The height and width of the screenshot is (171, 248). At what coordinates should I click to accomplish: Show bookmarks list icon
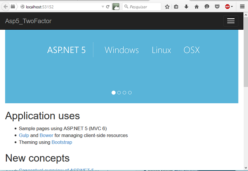click(x=176, y=6)
